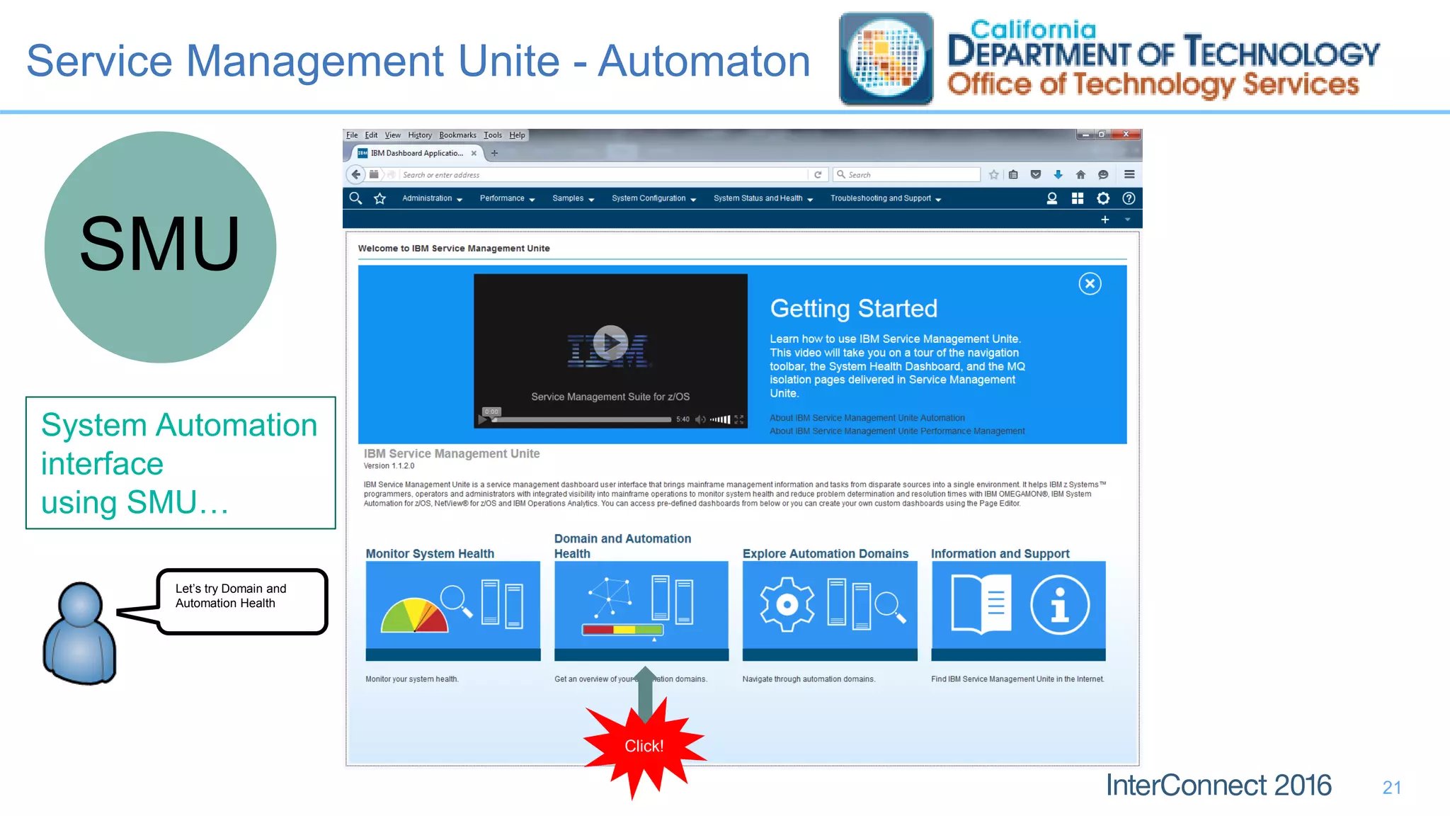Expand the System Configuration dropdown menu

click(653, 198)
